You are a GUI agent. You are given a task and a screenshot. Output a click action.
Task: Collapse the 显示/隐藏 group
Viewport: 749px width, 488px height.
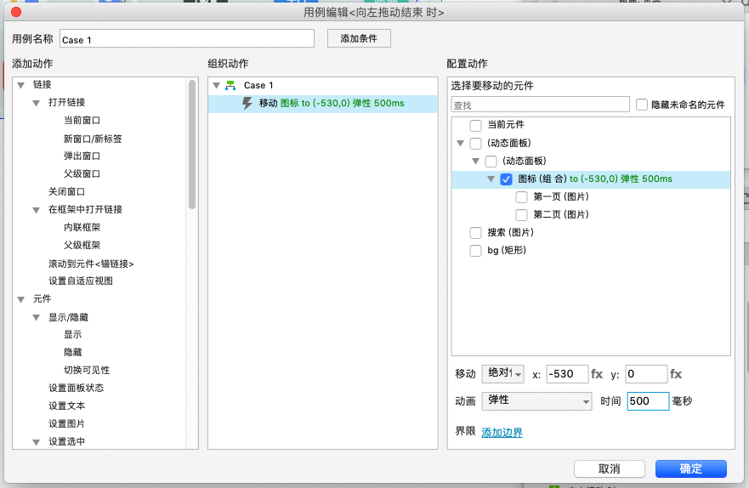click(x=37, y=317)
